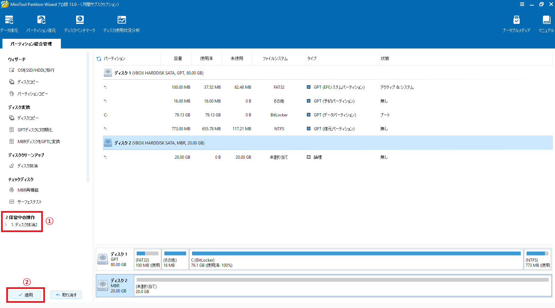Expand pending operation 1. ディスク抹消2
555x308 pixels.
(x=6, y=225)
